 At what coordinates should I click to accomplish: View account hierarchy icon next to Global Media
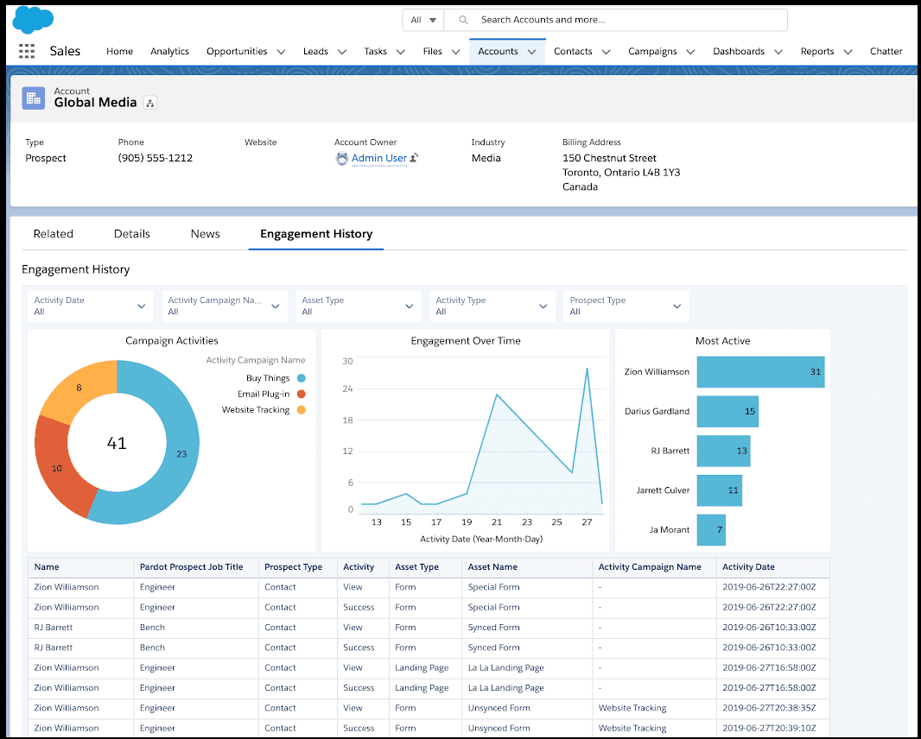coord(150,103)
